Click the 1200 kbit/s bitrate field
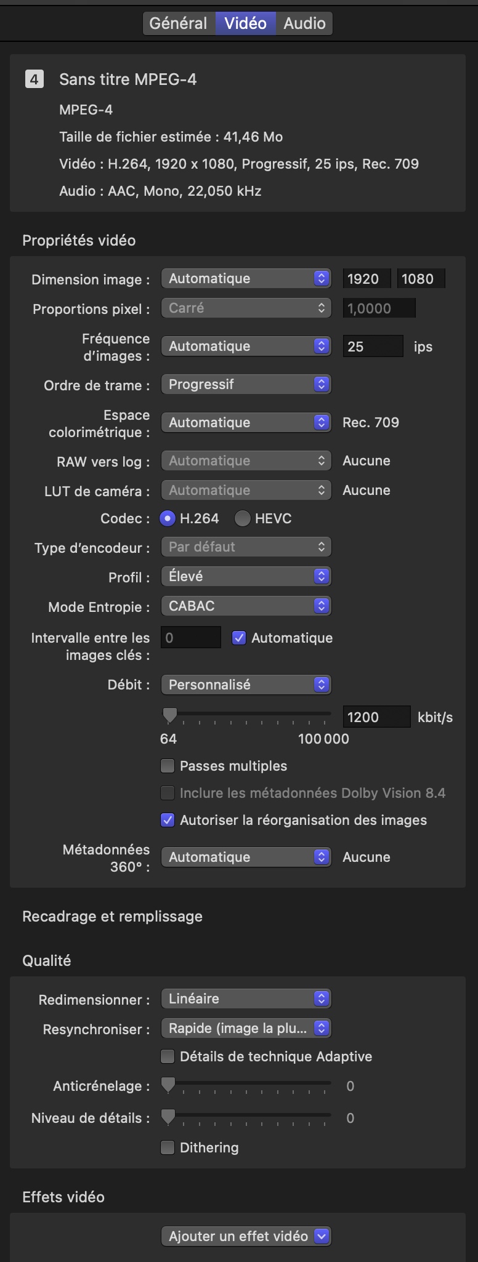The width and height of the screenshot is (478, 1262). click(x=376, y=717)
